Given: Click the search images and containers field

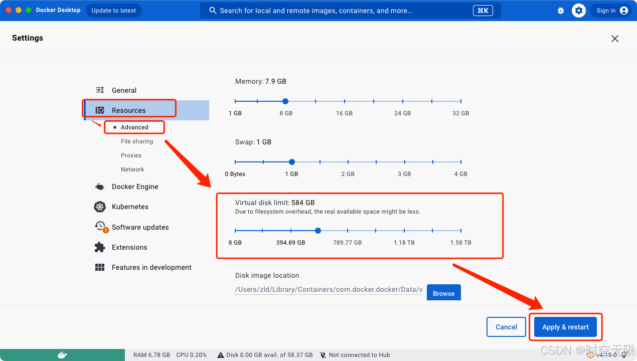Looking at the screenshot, I should click(x=351, y=11).
